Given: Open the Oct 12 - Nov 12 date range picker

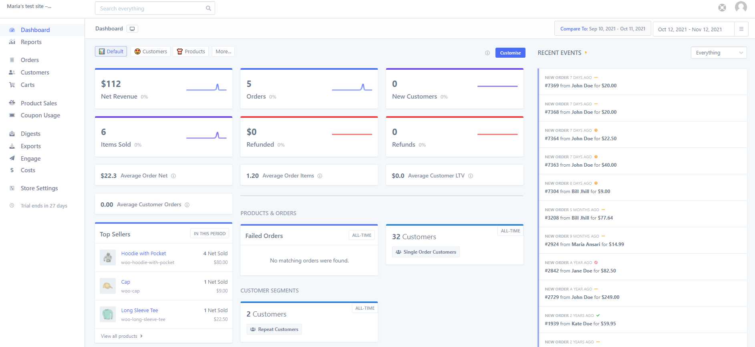Looking at the screenshot, I should click(694, 29).
